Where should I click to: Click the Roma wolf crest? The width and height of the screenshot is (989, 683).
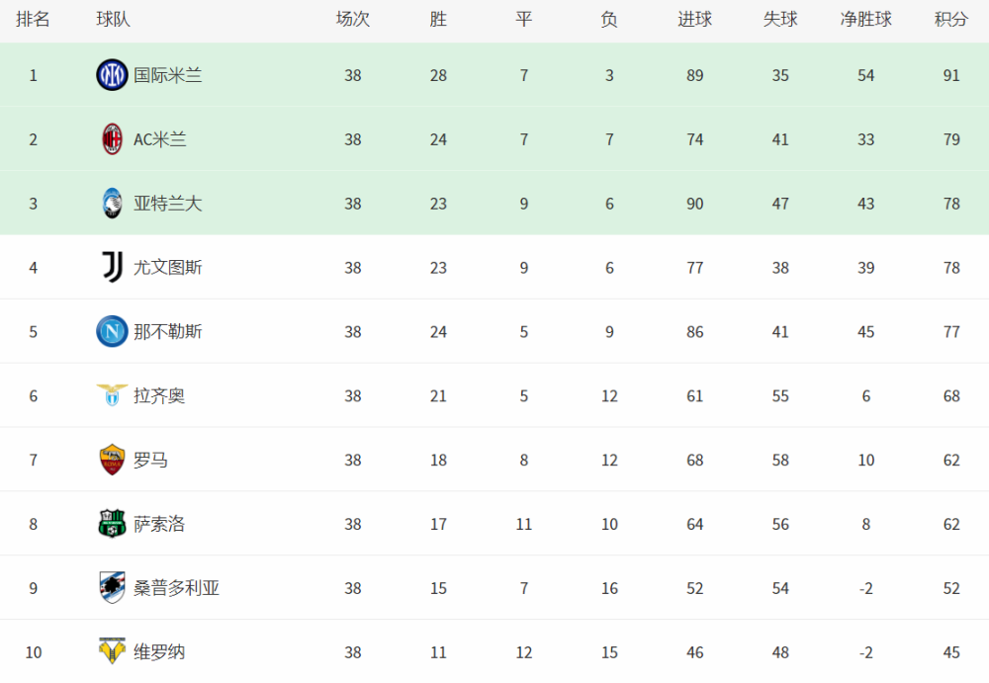pos(113,460)
